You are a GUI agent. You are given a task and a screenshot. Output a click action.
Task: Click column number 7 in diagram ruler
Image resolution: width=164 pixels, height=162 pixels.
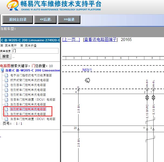[x=136, y=58]
